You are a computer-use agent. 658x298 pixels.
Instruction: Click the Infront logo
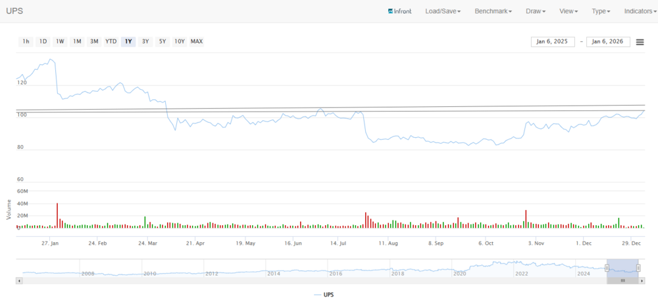pos(399,11)
